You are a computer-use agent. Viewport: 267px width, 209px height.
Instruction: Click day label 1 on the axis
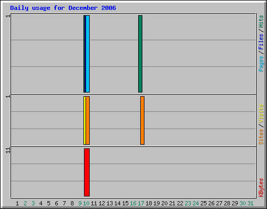pyautogui.click(x=17, y=203)
